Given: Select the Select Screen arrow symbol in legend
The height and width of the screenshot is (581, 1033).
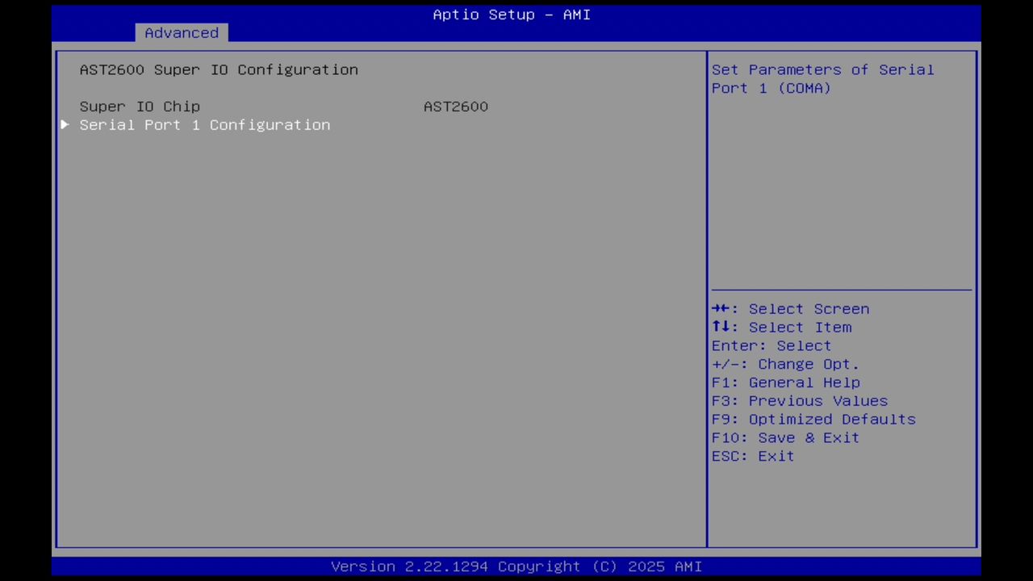Looking at the screenshot, I should [722, 309].
